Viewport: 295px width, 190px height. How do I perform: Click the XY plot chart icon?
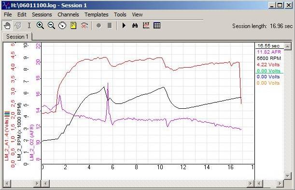click(146, 26)
